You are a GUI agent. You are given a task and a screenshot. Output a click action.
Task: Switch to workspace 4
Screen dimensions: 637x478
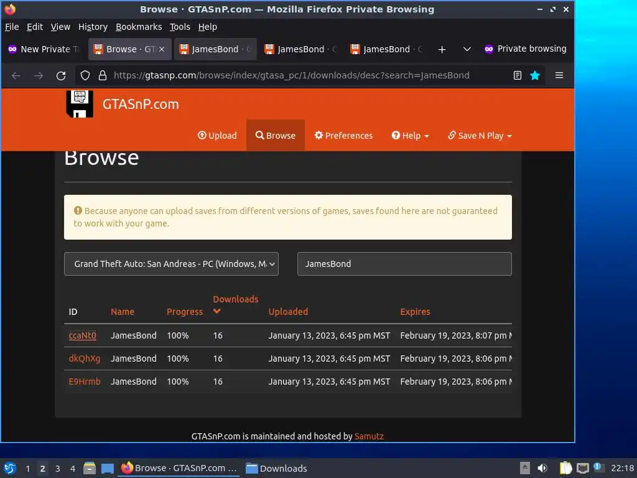pyautogui.click(x=73, y=469)
